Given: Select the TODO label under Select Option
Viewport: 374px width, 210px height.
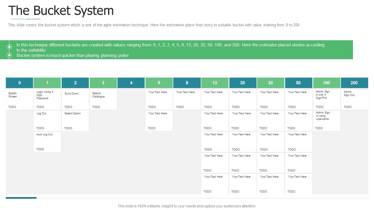Looking at the screenshot, I should click(x=69, y=128).
